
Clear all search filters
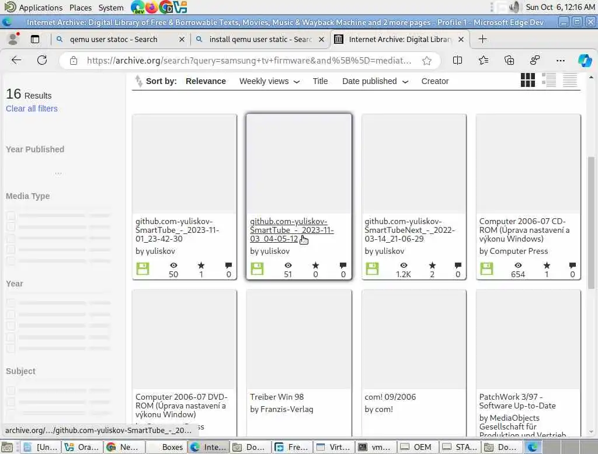tap(32, 109)
